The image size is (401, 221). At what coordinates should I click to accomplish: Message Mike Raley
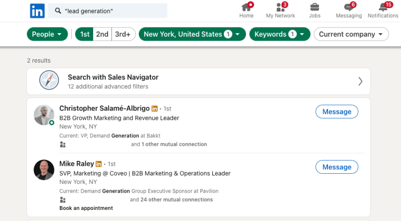(337, 167)
